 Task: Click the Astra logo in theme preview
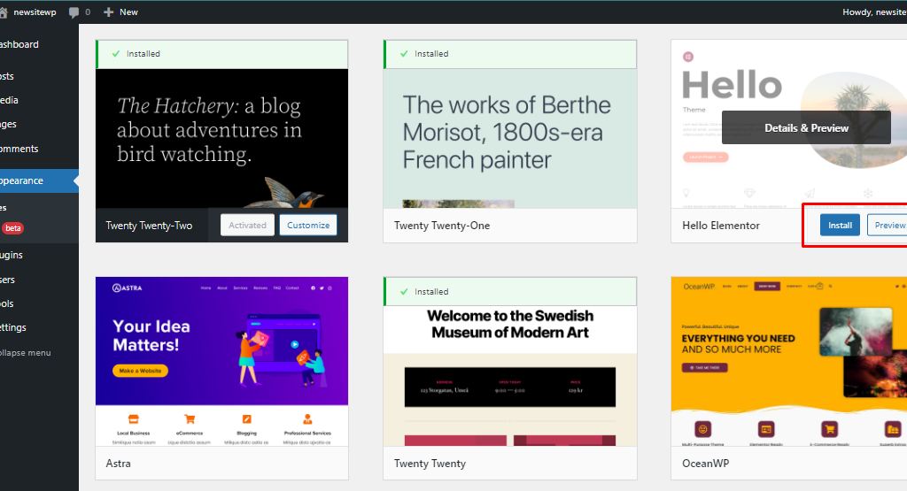tap(128, 288)
